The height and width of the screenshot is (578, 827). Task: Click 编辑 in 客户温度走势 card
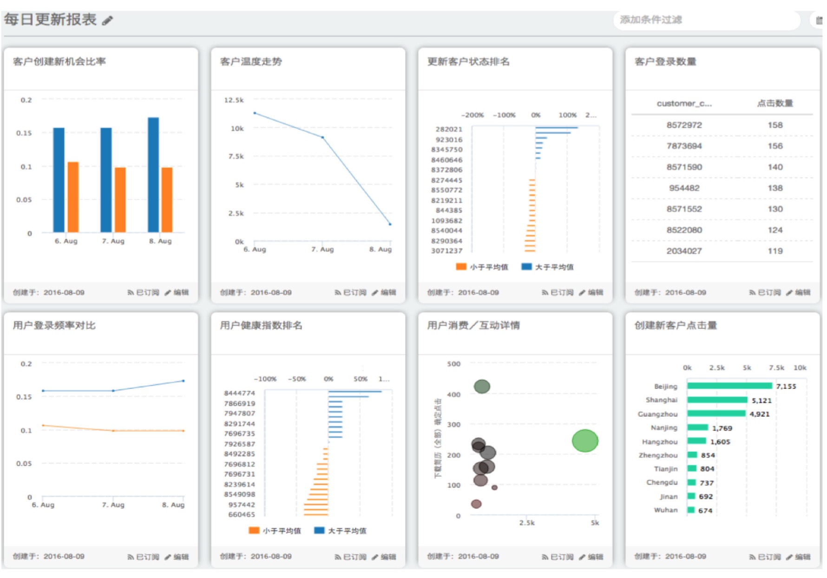coord(384,293)
